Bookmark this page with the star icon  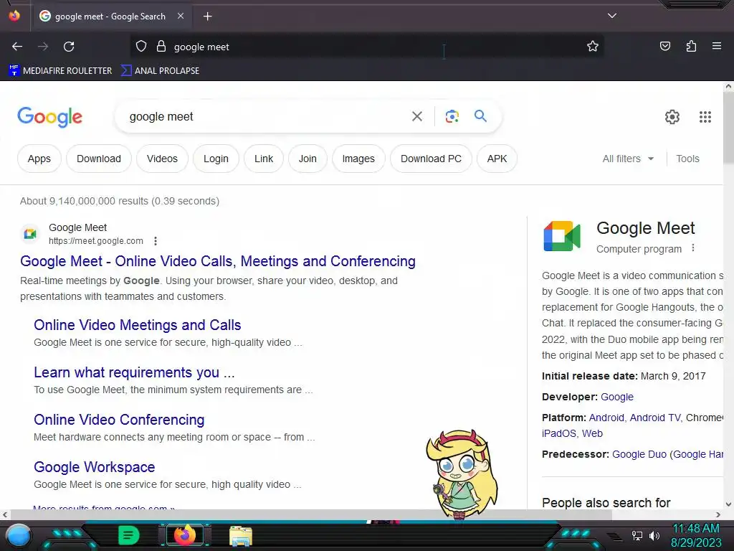point(593,47)
